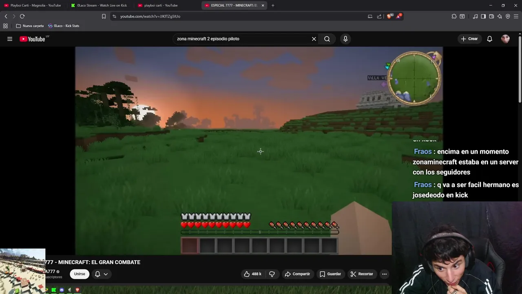This screenshot has height=294, width=522.
Task: Like the video showing 488 k
Action: pyautogui.click(x=252, y=274)
